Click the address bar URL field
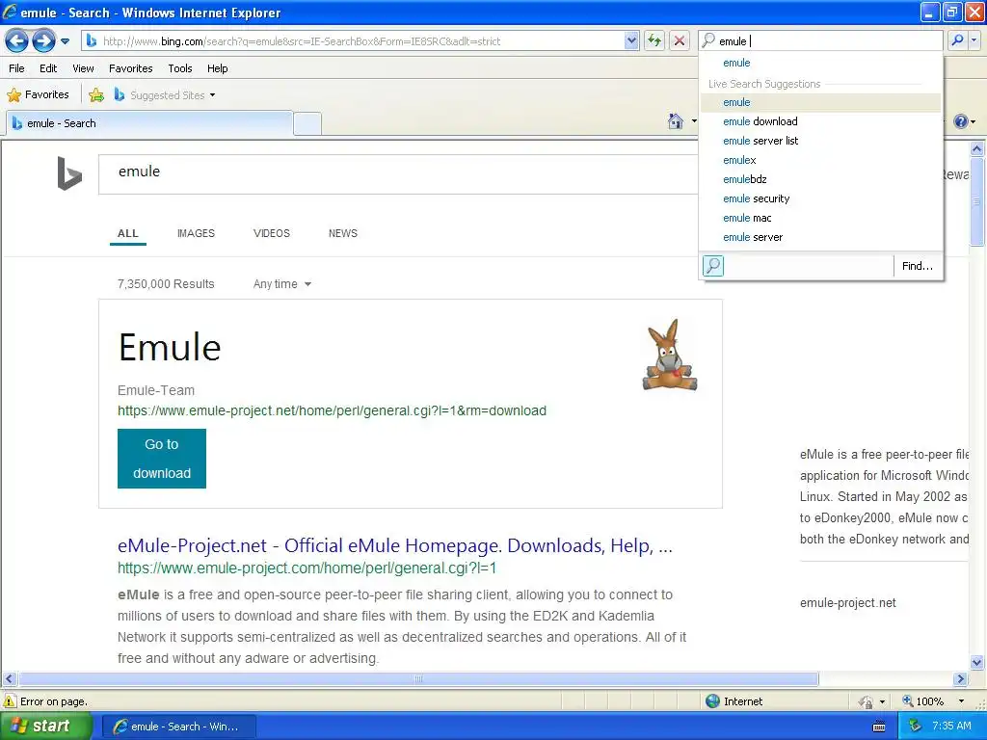 click(354, 41)
